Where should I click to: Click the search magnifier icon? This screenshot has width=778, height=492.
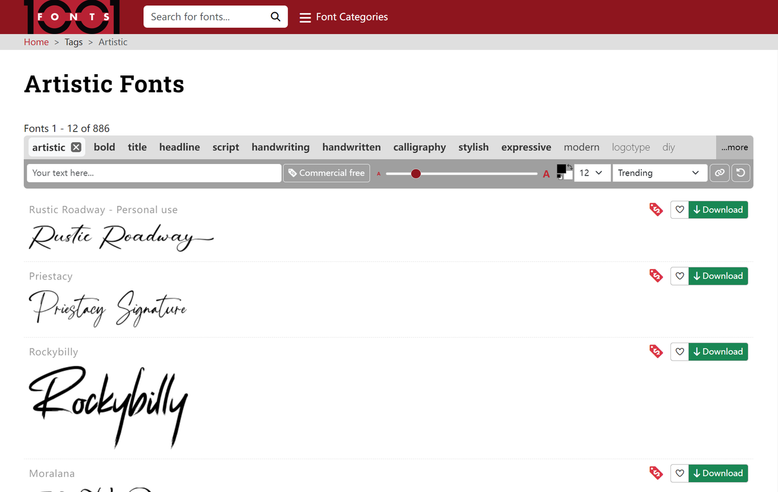(275, 17)
